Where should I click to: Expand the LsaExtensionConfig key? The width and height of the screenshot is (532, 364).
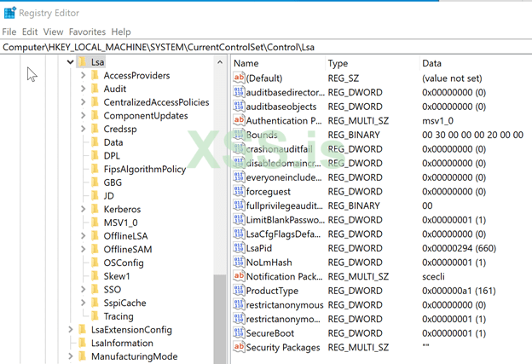pos(70,330)
